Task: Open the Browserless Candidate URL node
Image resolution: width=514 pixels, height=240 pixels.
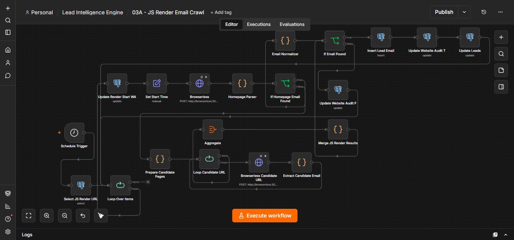Action: [x=259, y=162]
